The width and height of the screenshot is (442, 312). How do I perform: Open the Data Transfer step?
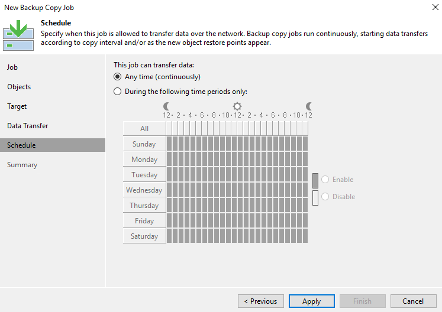click(28, 126)
